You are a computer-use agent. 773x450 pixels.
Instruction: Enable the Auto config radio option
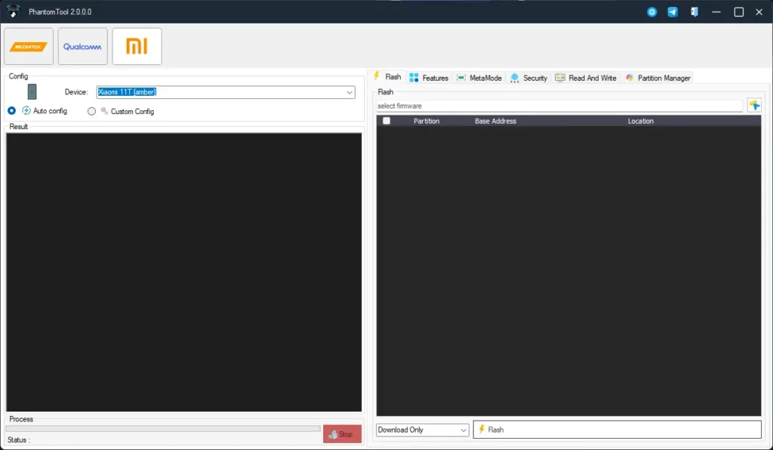12,111
